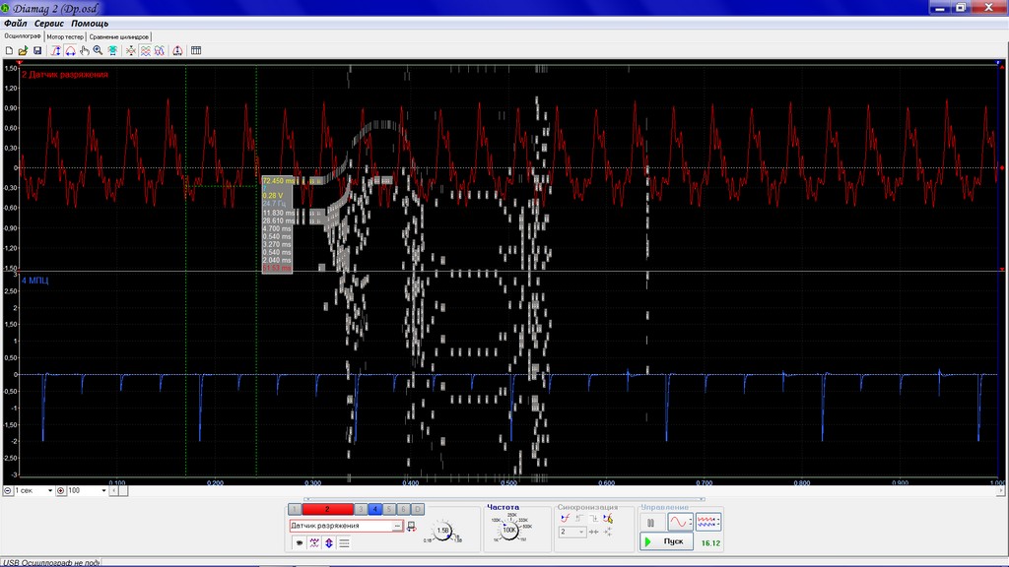
Task: Toggle the D digital channel button
Action: click(x=418, y=509)
